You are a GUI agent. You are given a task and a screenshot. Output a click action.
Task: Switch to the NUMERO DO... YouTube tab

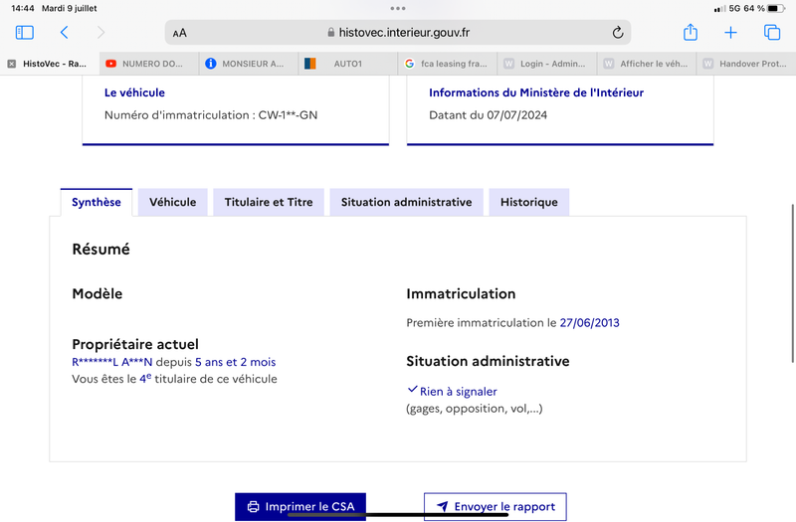pos(149,64)
